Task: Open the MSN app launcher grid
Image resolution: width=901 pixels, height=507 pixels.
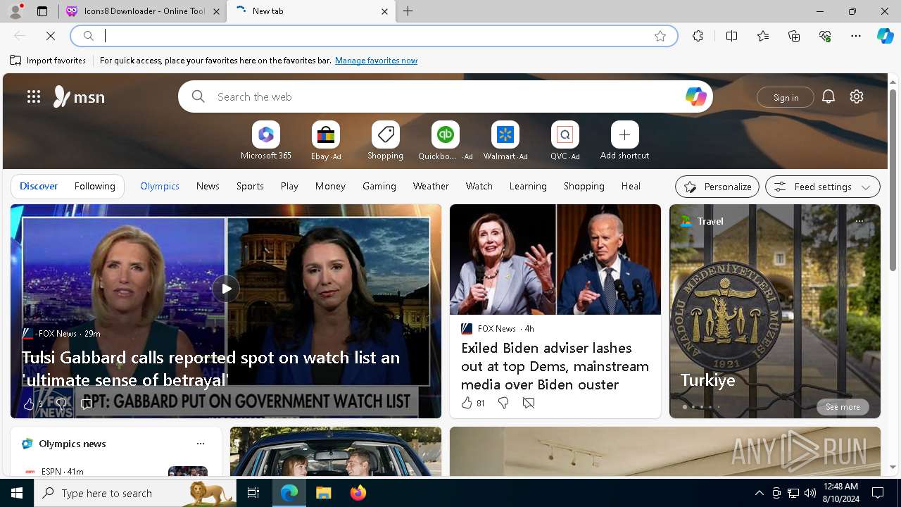Action: tap(34, 96)
